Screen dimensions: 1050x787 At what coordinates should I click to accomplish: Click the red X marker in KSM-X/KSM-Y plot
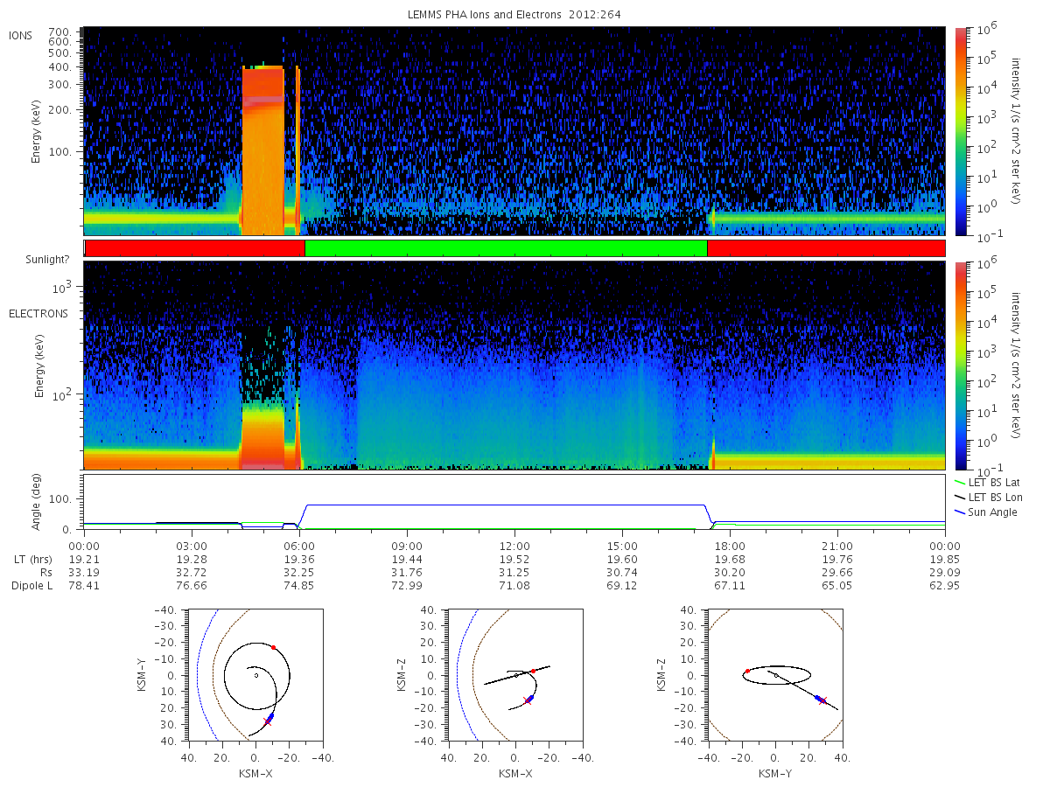pos(268,721)
